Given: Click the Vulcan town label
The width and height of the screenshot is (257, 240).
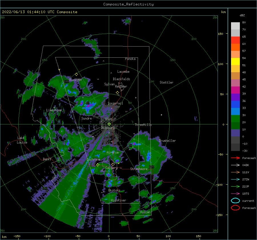Looking at the screenshot, I should 145,212.
